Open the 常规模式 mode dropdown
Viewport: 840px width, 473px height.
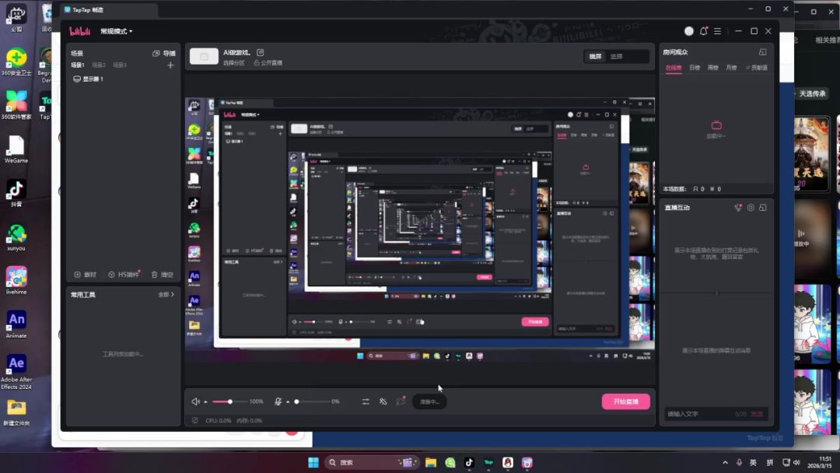[117, 31]
